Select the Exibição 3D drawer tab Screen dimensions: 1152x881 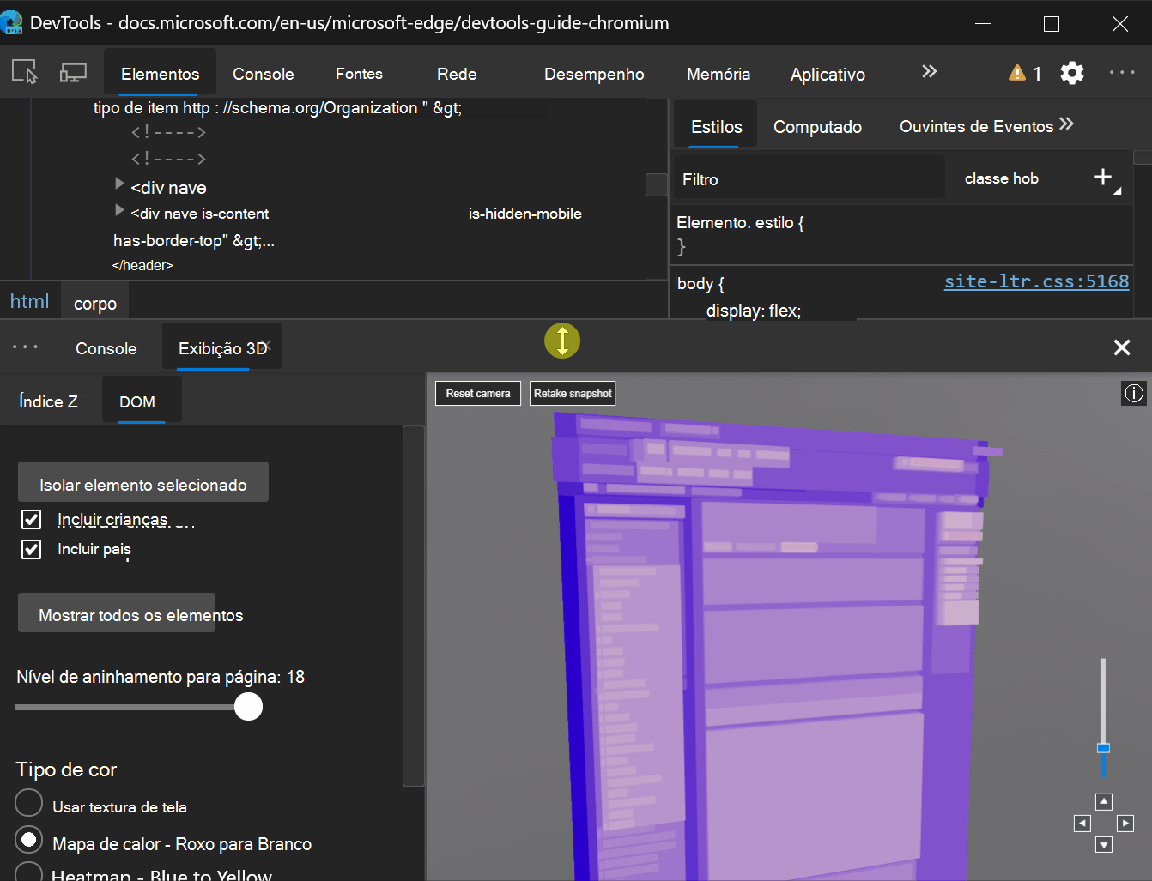[222, 348]
